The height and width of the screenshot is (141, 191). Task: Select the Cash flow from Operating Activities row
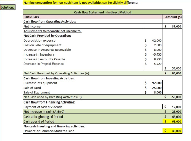[93, 22]
